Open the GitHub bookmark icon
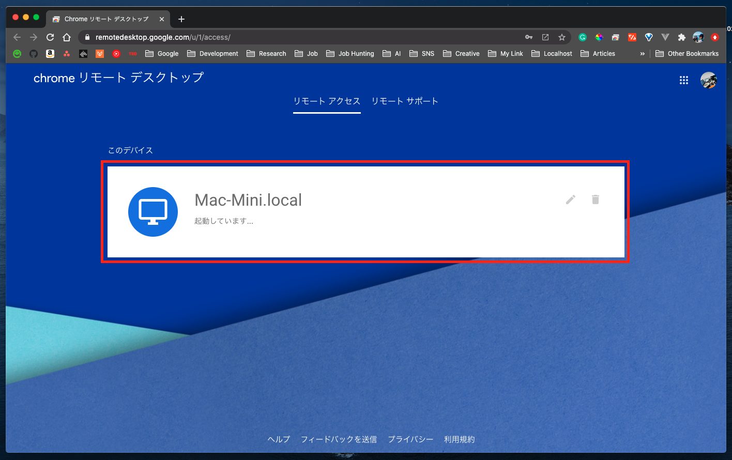The height and width of the screenshot is (460, 732). tap(34, 53)
